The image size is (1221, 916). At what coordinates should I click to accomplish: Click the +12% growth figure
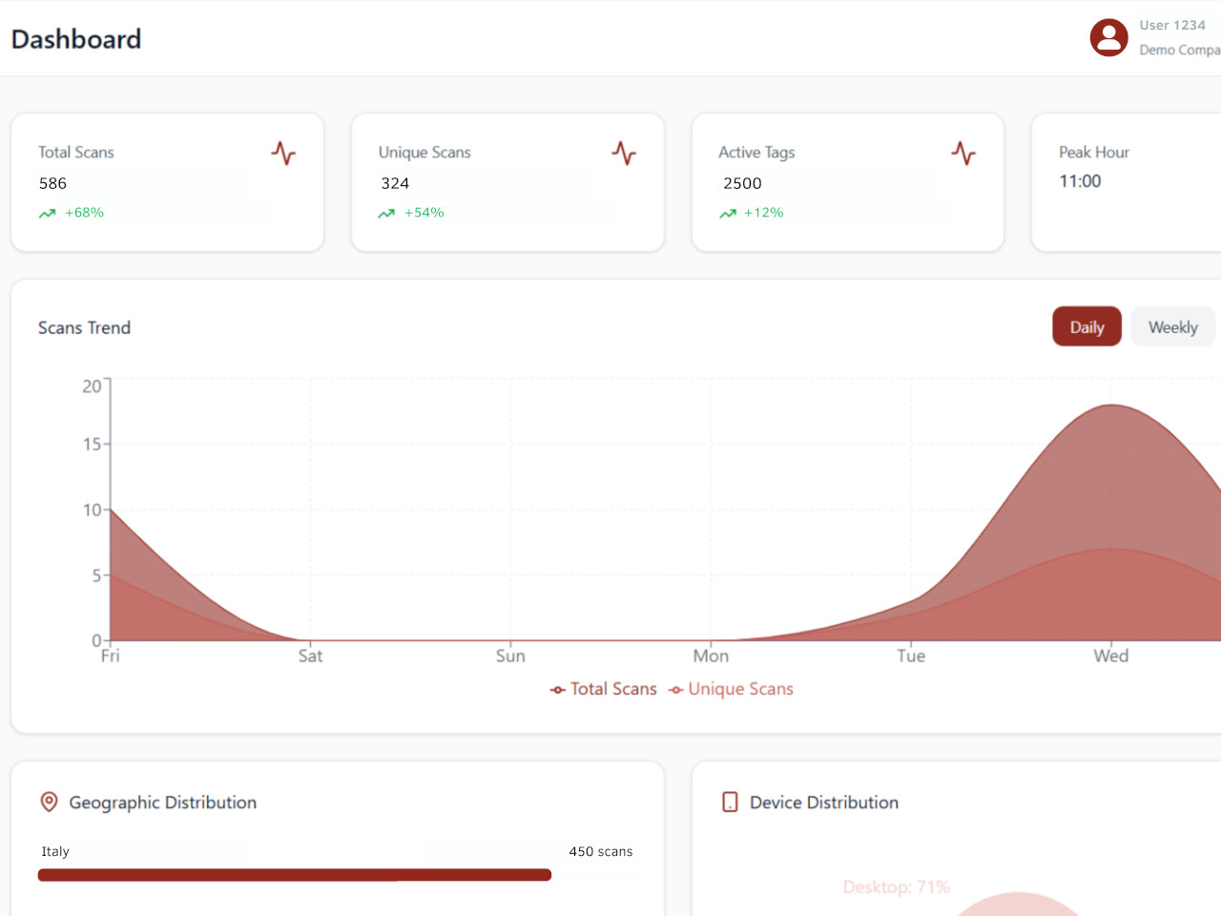(763, 213)
